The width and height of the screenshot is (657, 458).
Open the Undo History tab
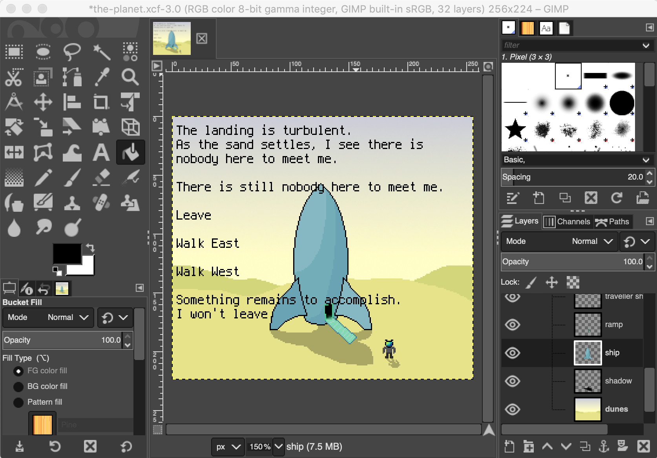pos(44,289)
